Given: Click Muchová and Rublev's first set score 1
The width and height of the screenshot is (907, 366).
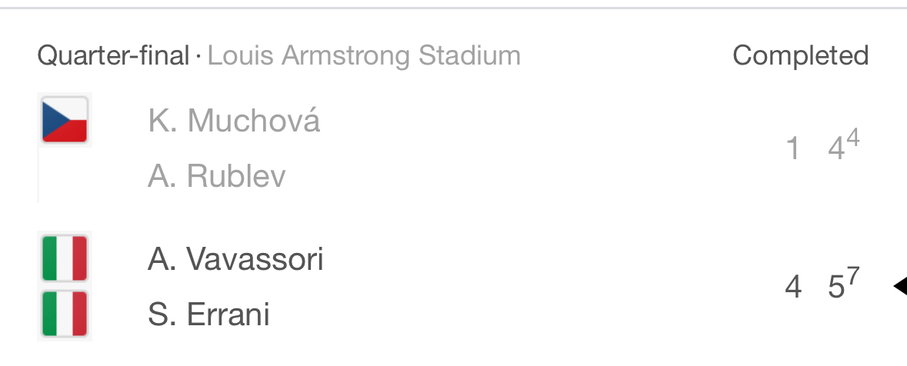Looking at the screenshot, I should tap(792, 148).
